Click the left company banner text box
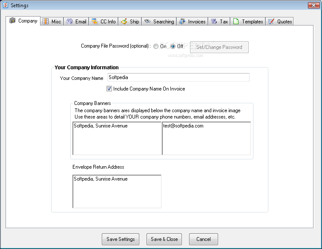 click(117, 139)
